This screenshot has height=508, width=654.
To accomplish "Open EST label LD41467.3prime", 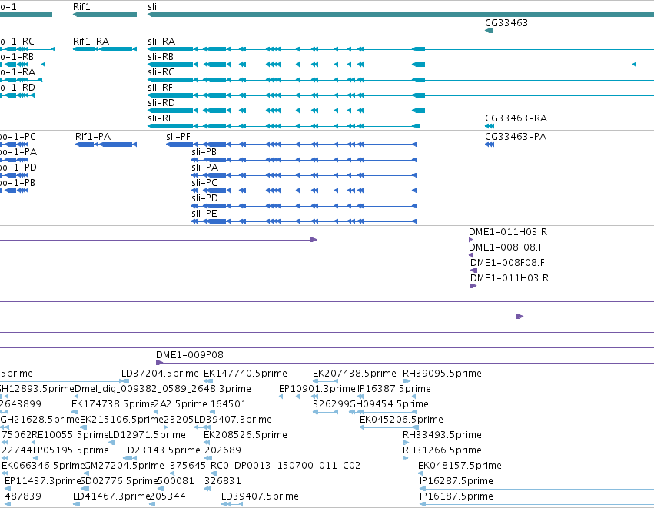I will [x=111, y=496].
